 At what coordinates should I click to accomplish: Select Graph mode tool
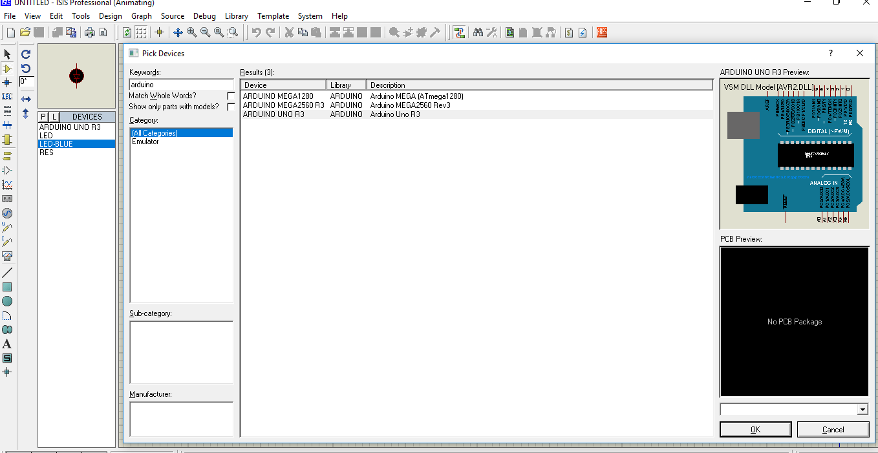pos(7,185)
